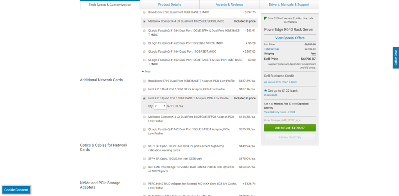Click the '+ $207.03' price for QLogic 41164
The image size is (399, 196).
pyautogui.click(x=249, y=51)
